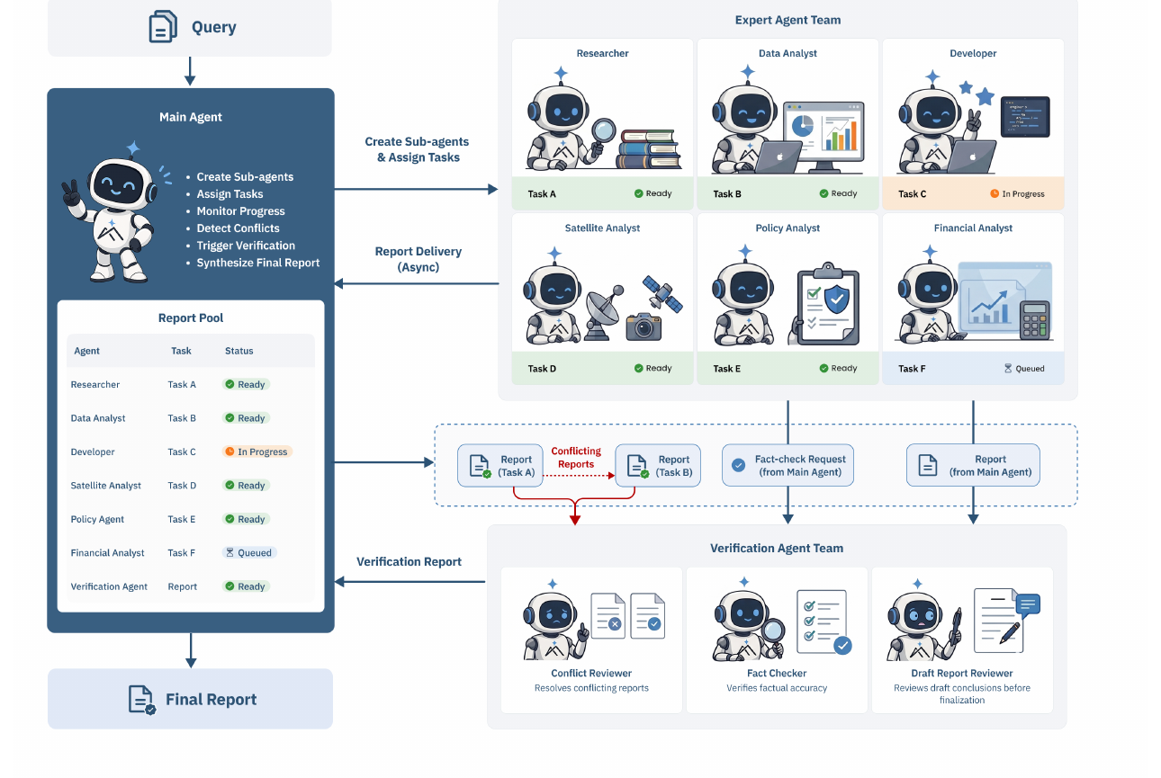Click the Query document icon
This screenshot has width=1161, height=778.
pos(163,26)
